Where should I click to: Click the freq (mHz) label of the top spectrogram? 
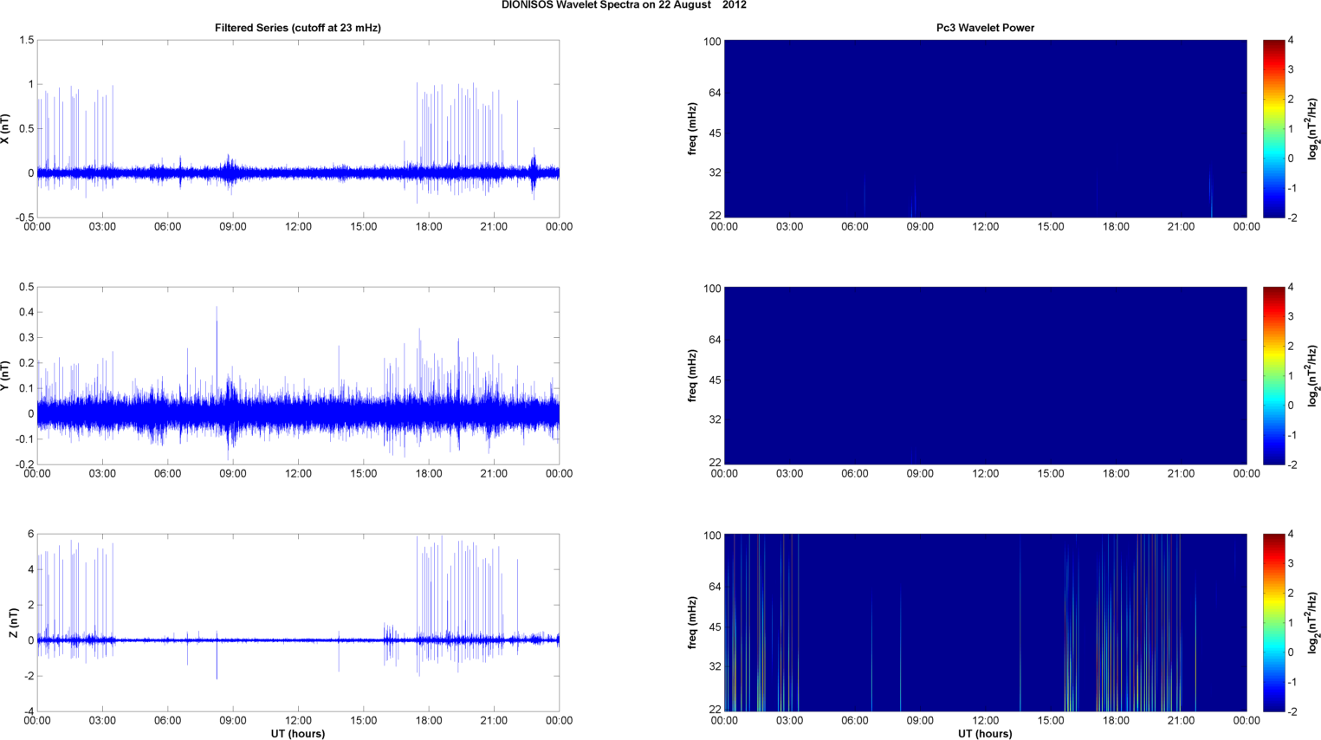[692, 129]
